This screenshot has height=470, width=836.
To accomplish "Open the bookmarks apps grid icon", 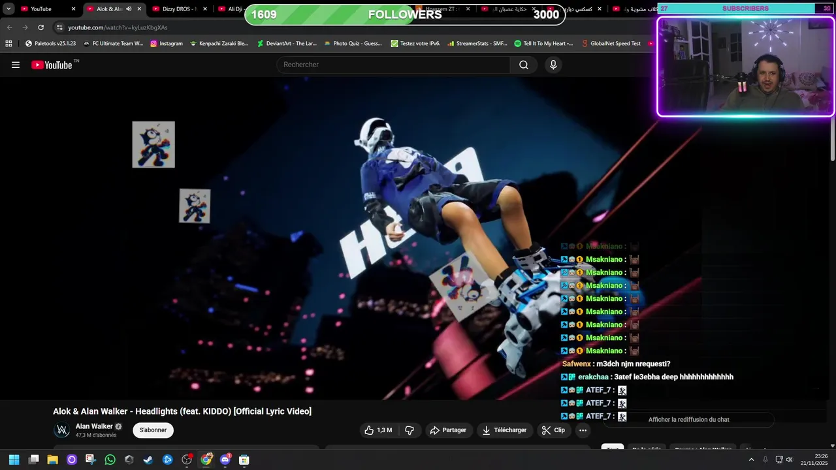I will tap(8, 44).
